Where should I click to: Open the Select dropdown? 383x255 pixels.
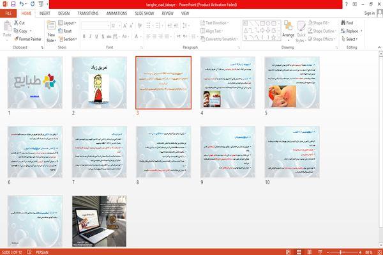pyautogui.click(x=350, y=39)
